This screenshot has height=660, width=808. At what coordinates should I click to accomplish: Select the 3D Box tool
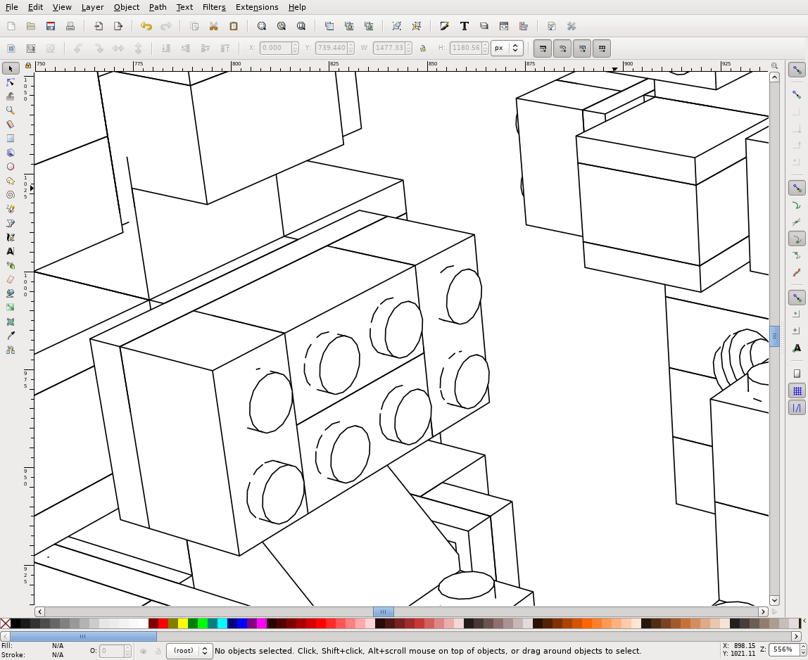[x=11, y=153]
